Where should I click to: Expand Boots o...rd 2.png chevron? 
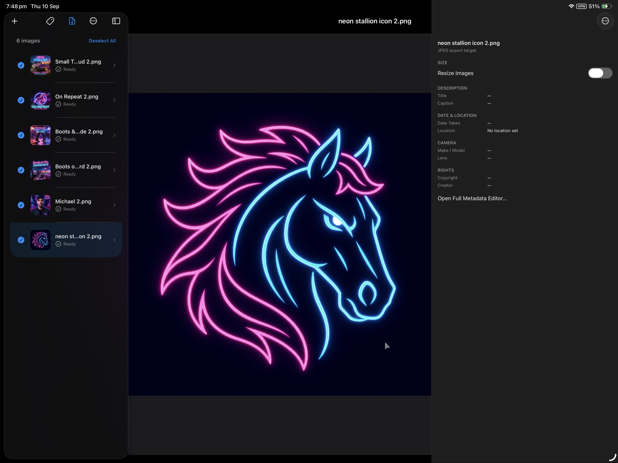pos(114,170)
